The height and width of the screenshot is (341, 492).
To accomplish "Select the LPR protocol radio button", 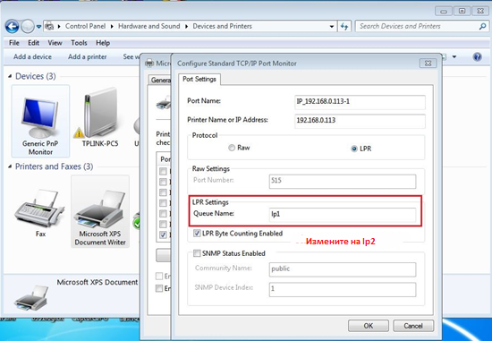I will [x=354, y=149].
